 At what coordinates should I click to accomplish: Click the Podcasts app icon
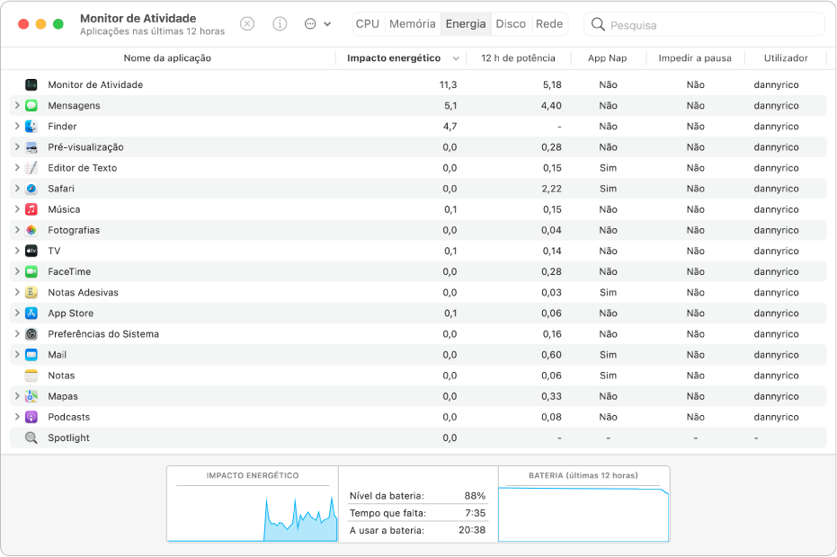(x=31, y=417)
